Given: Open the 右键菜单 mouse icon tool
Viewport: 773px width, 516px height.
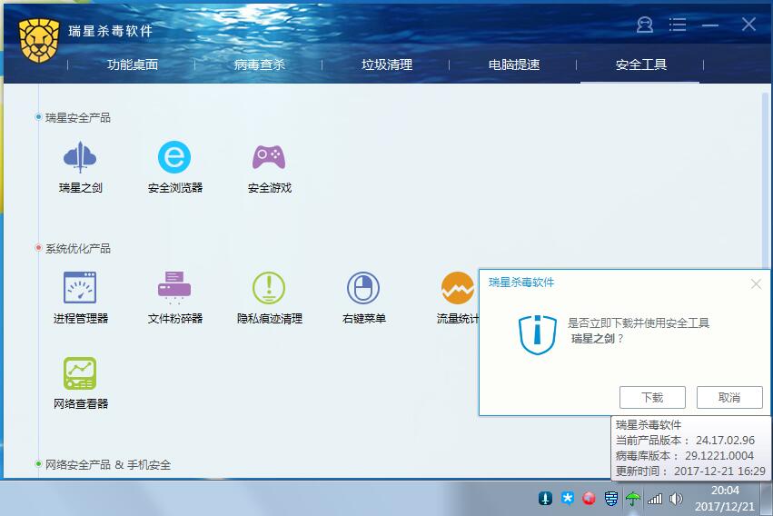Looking at the screenshot, I should [x=363, y=287].
